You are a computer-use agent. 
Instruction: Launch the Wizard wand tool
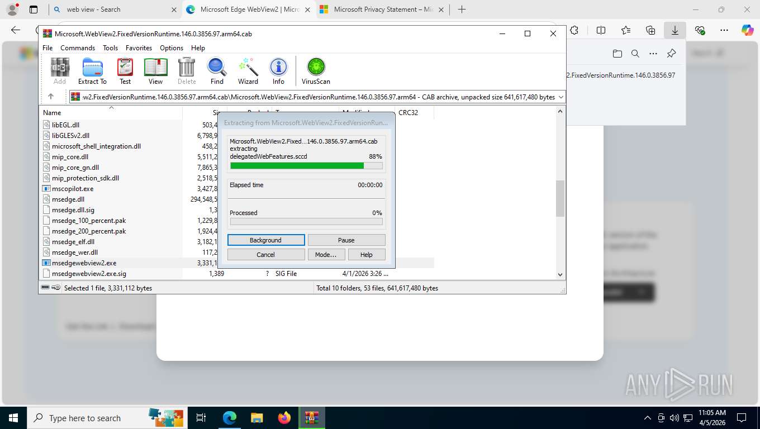pos(248,71)
